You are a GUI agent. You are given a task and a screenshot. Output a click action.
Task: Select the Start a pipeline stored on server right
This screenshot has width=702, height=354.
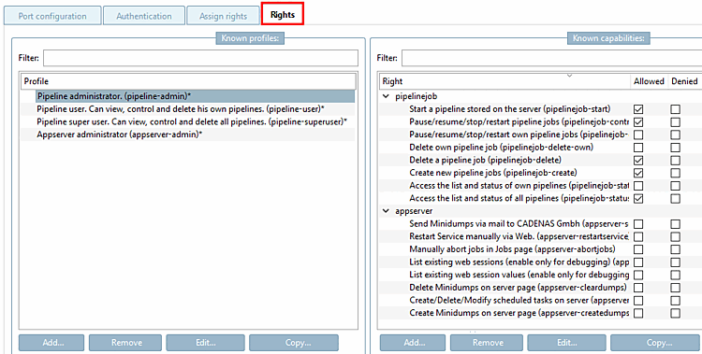pos(510,109)
